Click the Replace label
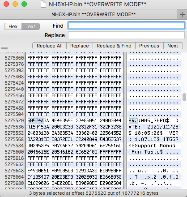 point(55,35)
